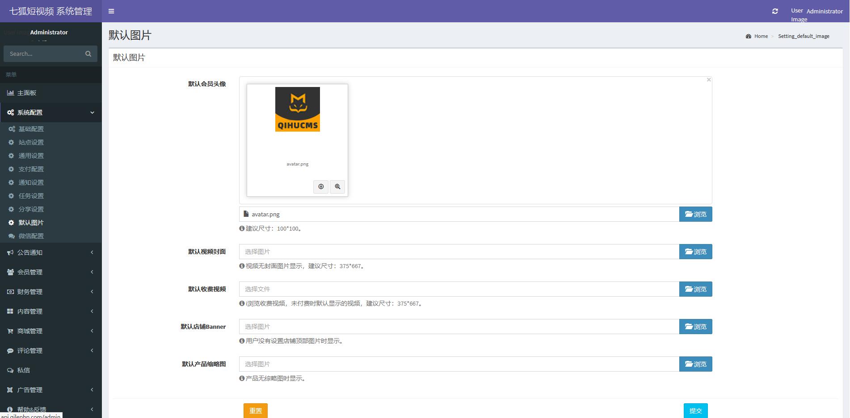Select 微信配置 submenu item
The height and width of the screenshot is (418, 850).
[31, 236]
